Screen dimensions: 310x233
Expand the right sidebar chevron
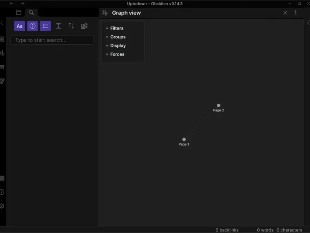(x=308, y=23)
